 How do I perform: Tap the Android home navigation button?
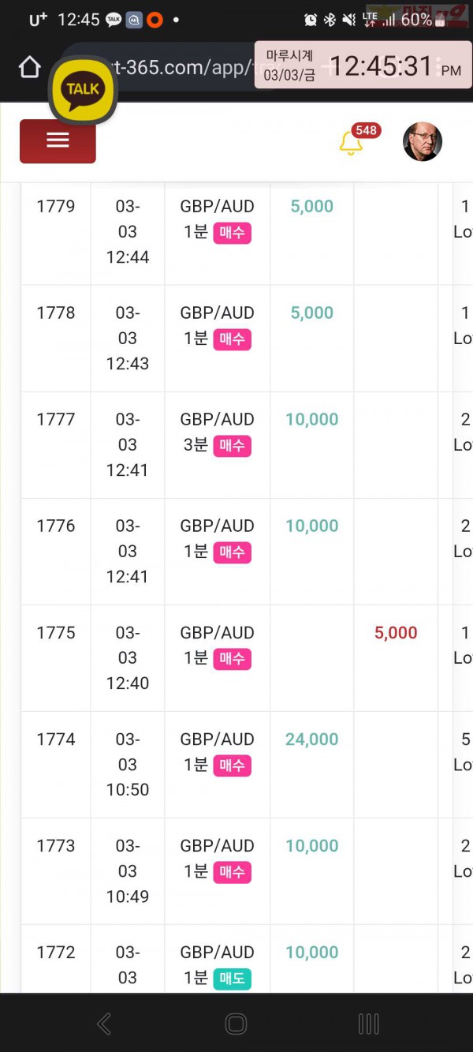click(x=236, y=1024)
